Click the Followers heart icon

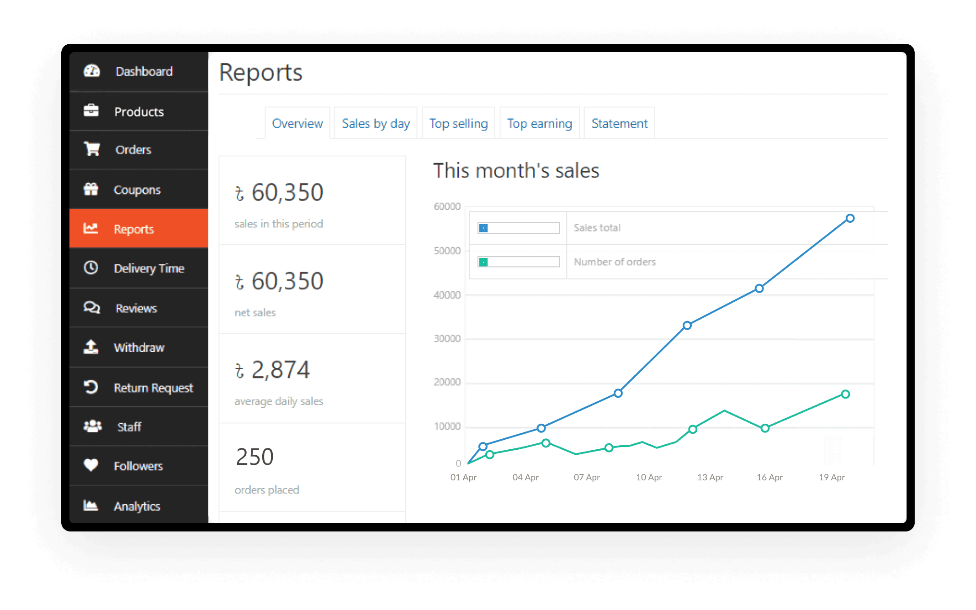pyautogui.click(x=91, y=465)
